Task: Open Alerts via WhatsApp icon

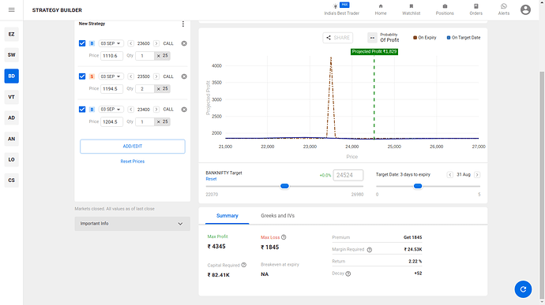Action: click(x=504, y=9)
